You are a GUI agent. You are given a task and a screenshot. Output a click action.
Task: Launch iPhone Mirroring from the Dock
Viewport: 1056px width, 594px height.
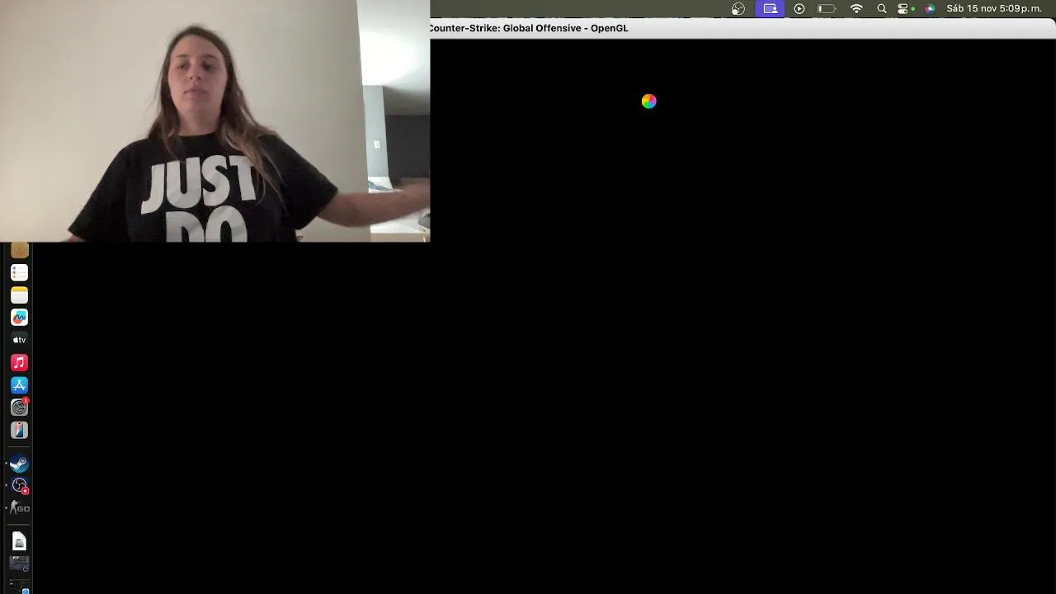coord(19,430)
